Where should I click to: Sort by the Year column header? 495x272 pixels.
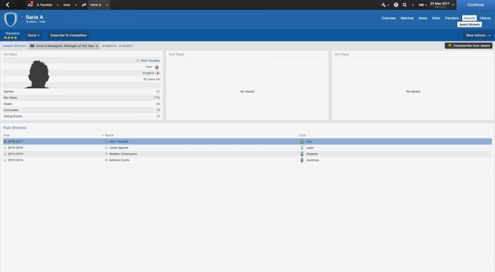coord(7,135)
